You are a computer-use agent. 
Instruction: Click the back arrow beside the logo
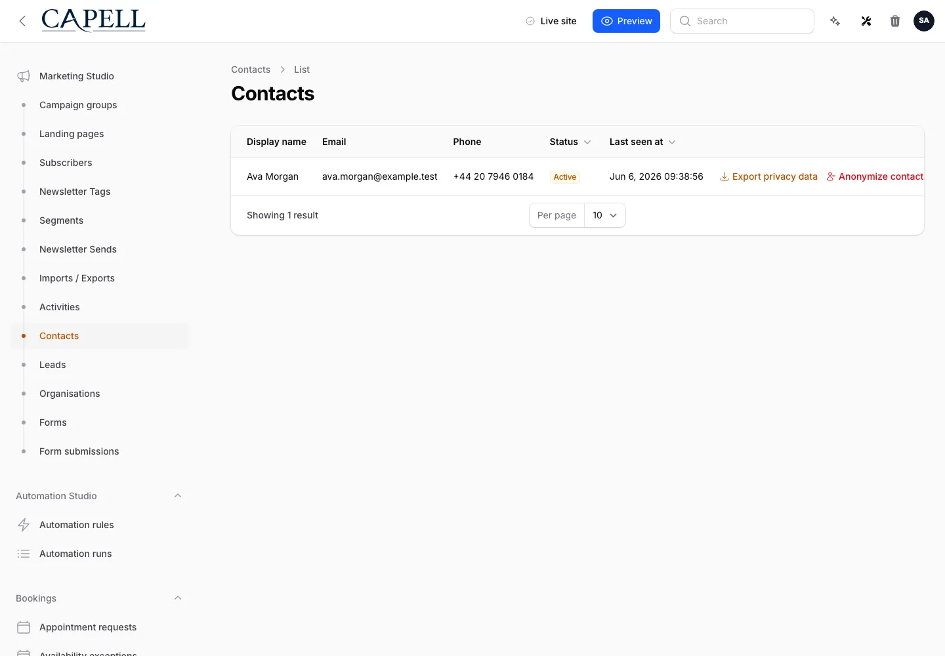pos(22,21)
